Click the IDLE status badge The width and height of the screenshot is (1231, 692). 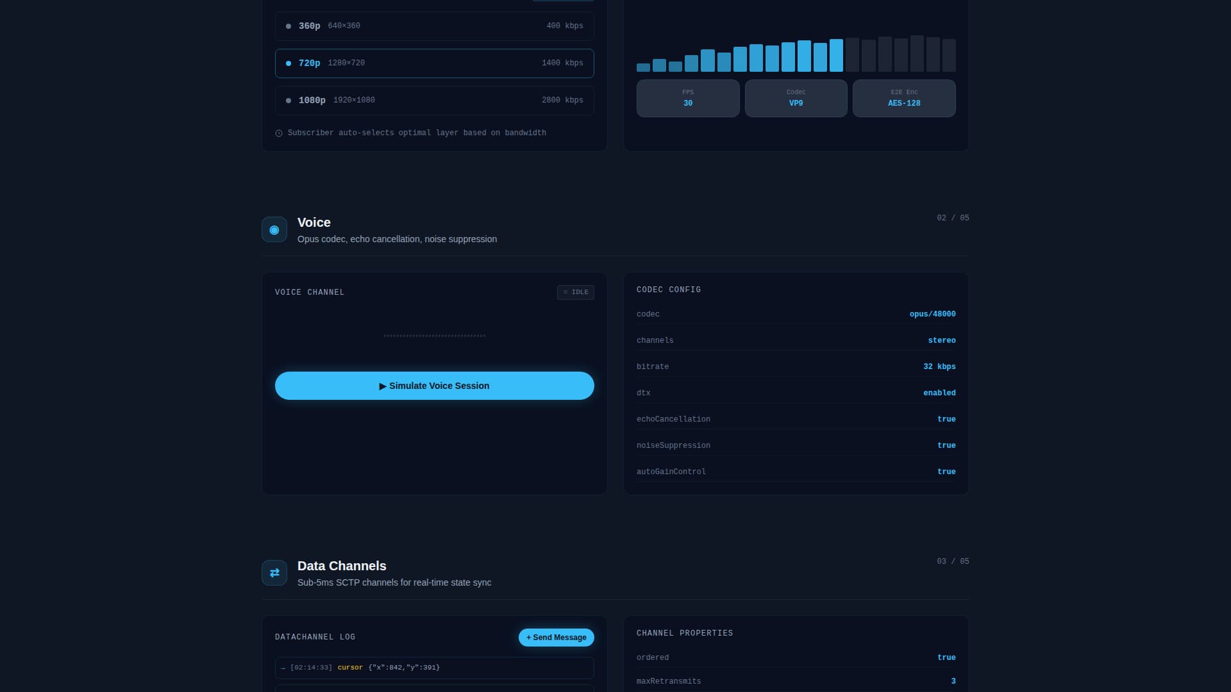pyautogui.click(x=576, y=292)
